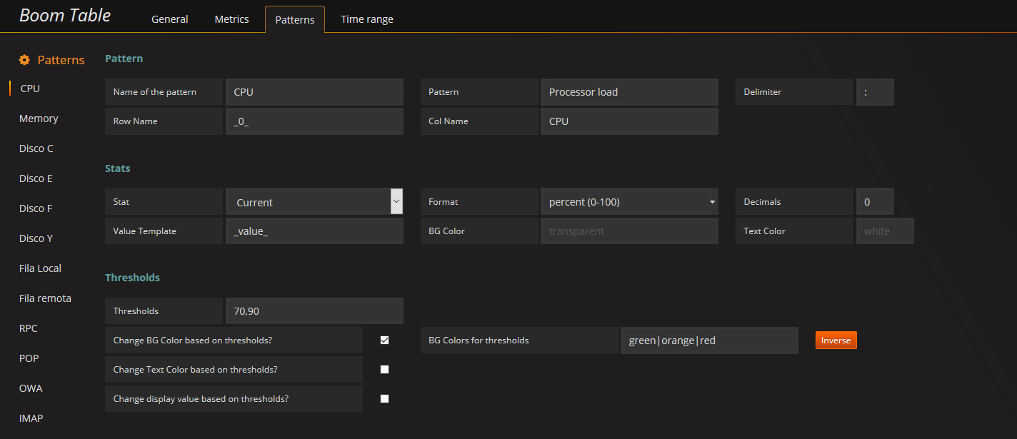Edit the Name of the pattern field
The image size is (1017, 439).
(315, 92)
